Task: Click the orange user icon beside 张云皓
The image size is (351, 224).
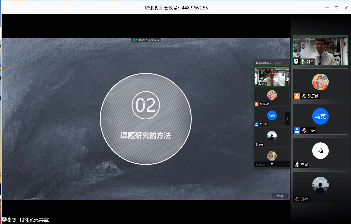Action: [x=297, y=96]
